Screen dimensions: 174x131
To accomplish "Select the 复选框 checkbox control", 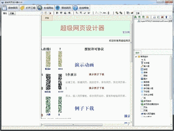I will 145,82.
